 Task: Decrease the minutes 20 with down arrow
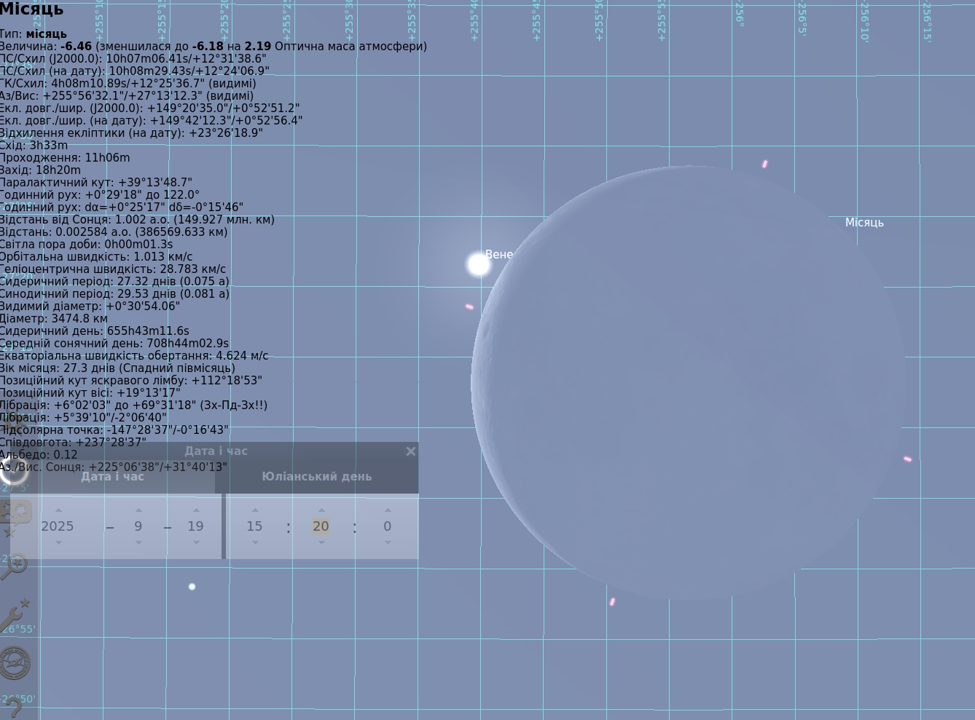321,542
